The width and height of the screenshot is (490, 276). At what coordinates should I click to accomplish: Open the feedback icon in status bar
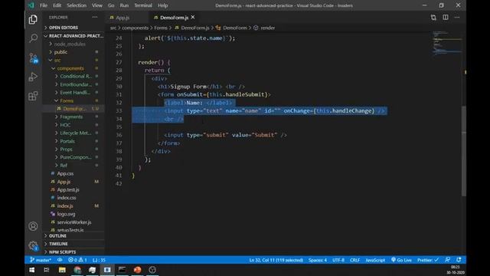click(x=447, y=260)
